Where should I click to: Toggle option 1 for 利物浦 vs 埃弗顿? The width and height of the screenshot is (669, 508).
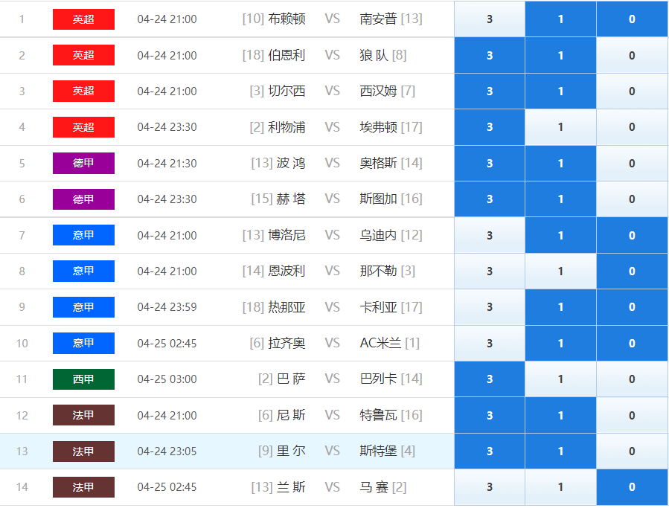[x=560, y=127]
